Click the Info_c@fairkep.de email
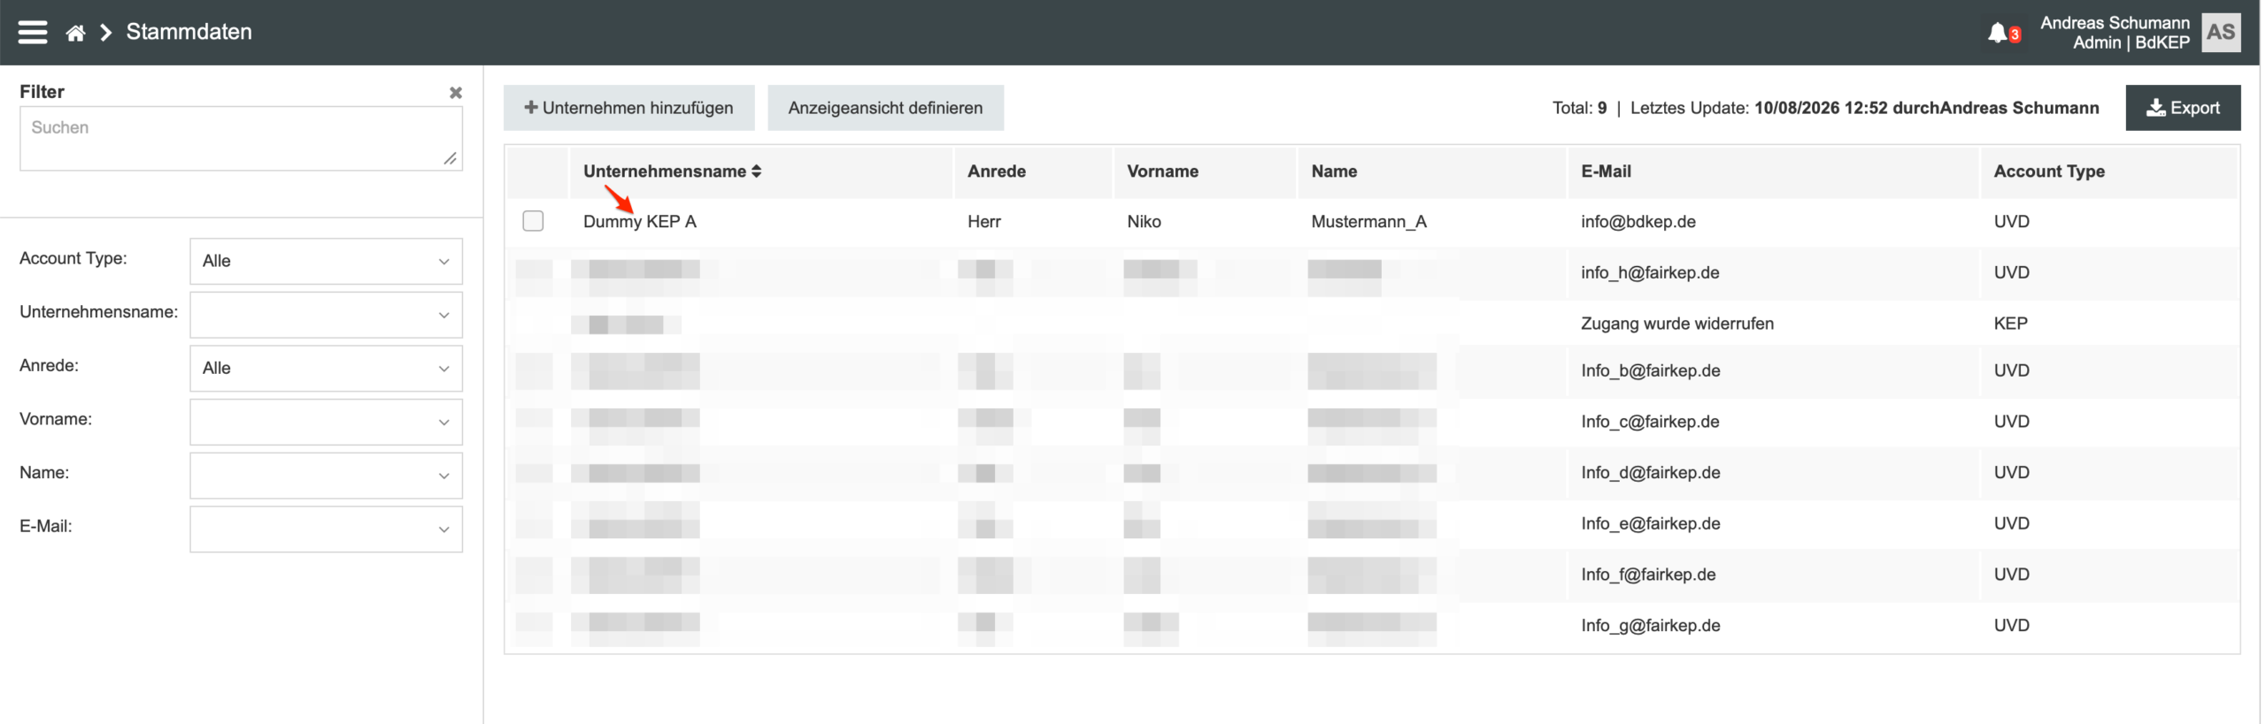2266x724 pixels. click(x=1650, y=422)
